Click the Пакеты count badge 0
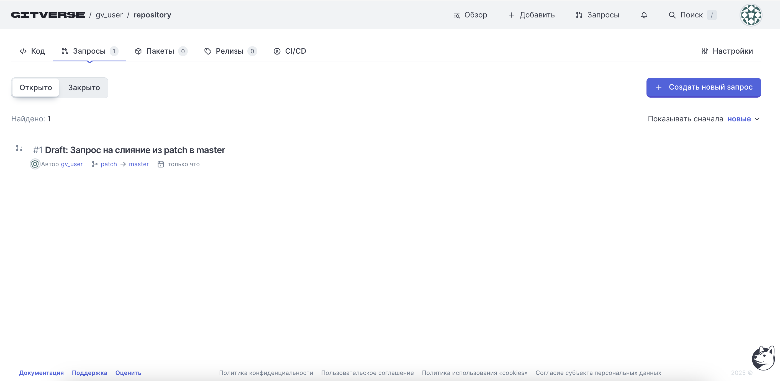This screenshot has width=780, height=381. coord(183,51)
